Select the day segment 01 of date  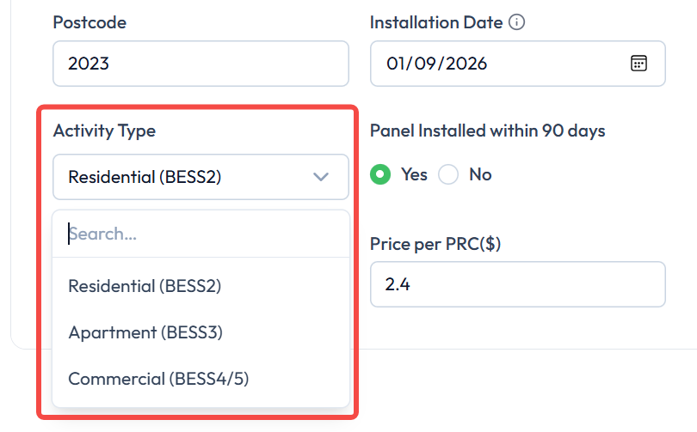pos(398,64)
